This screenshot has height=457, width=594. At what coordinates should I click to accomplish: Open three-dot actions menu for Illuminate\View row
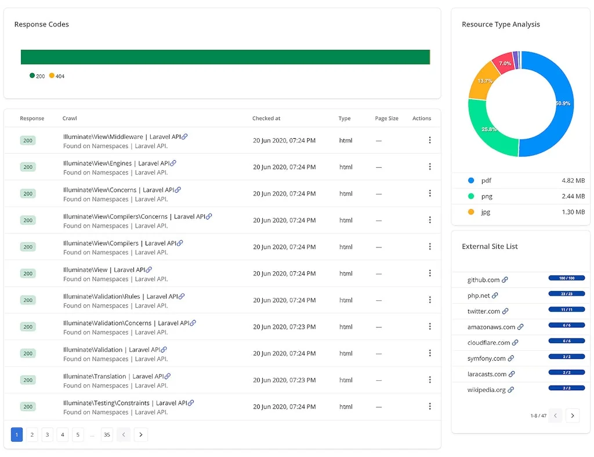pos(429,274)
